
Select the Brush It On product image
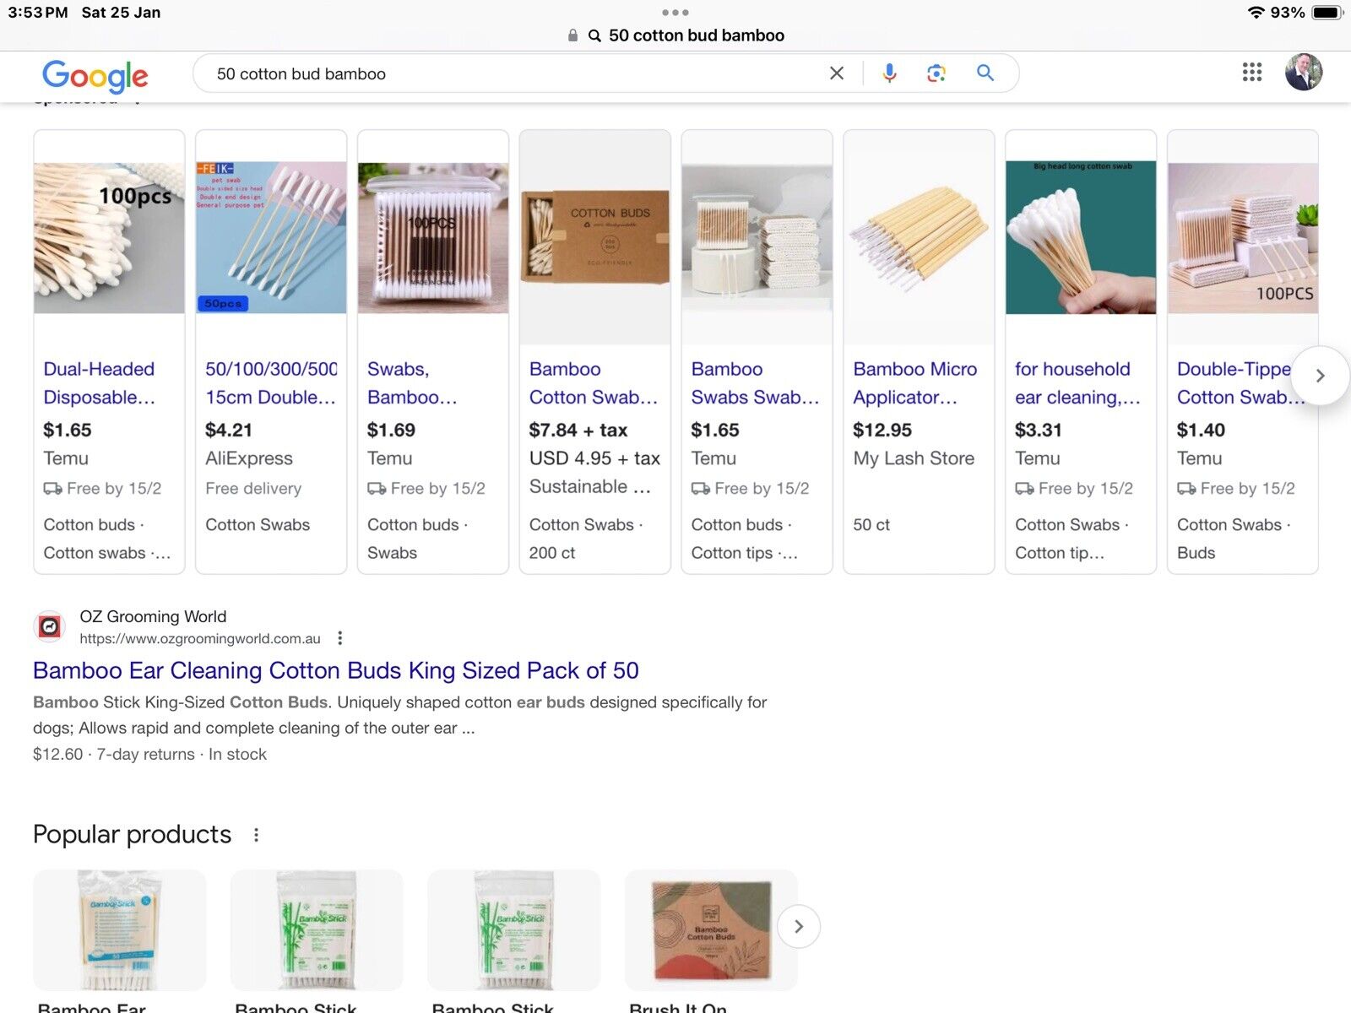pyautogui.click(x=711, y=930)
